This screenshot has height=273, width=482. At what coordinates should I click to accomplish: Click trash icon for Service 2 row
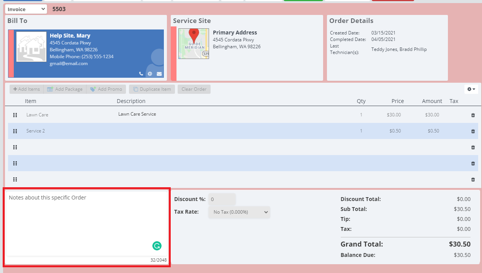point(473,131)
